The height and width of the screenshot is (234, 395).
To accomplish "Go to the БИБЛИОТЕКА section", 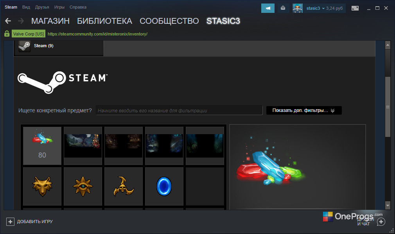I will click(104, 21).
